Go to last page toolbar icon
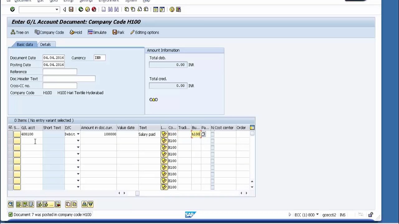 (x=146, y=9)
